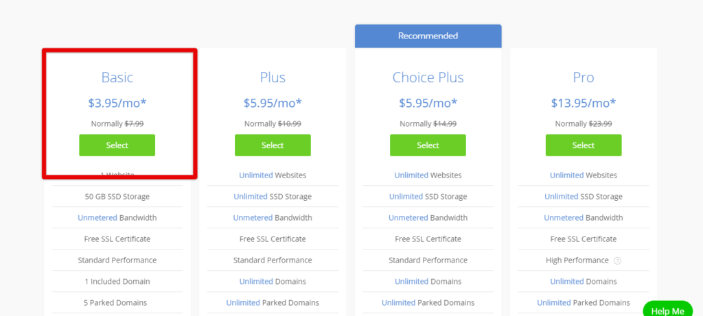Click the Basic plan title
Viewport: 703px width, 316px height.
tap(117, 77)
